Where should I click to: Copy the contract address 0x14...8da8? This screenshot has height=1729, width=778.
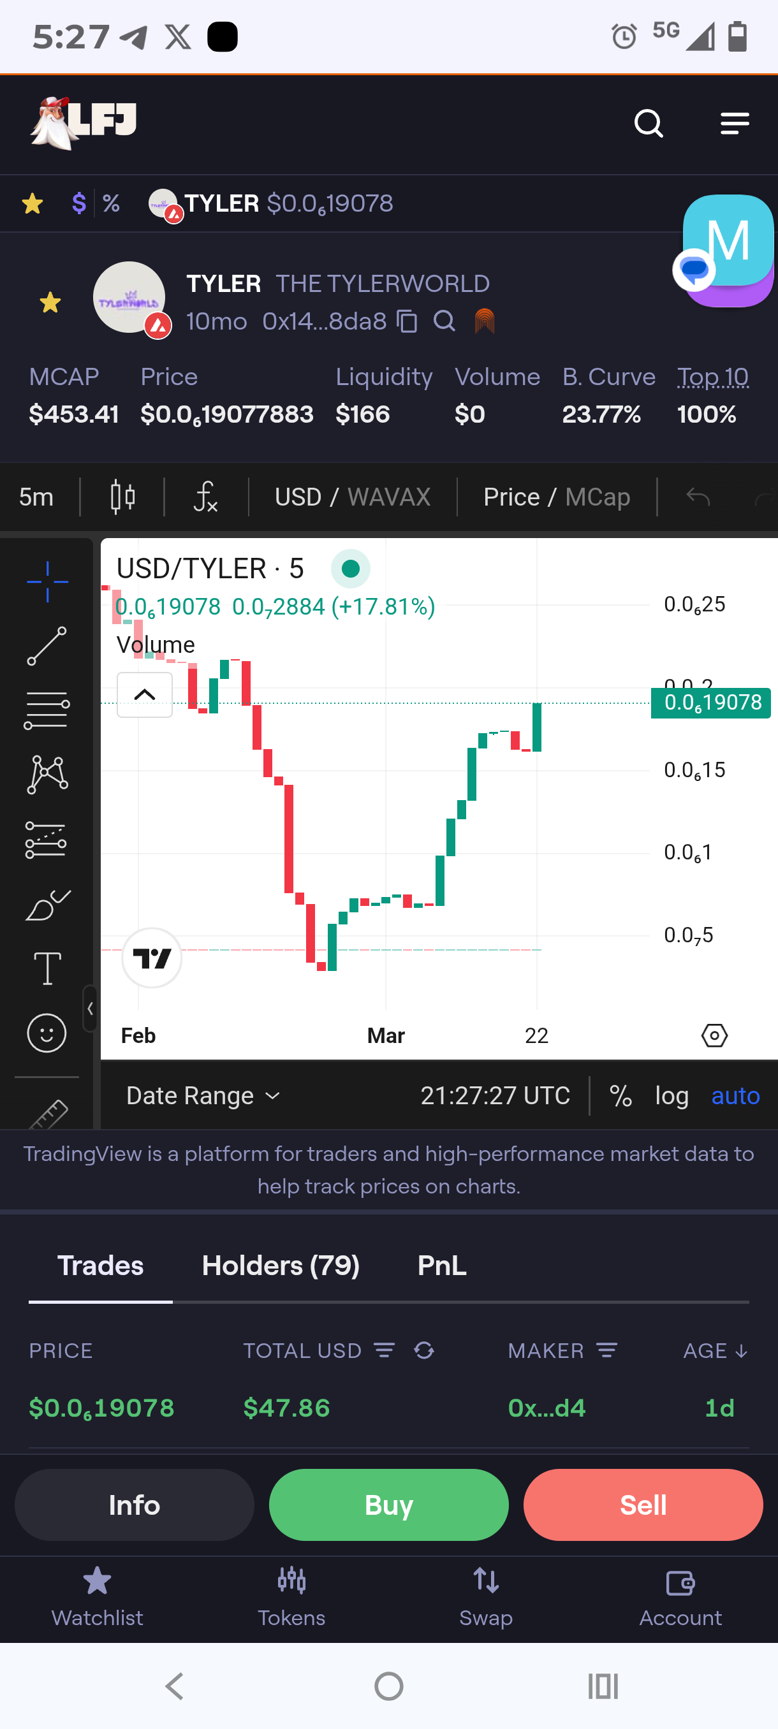[407, 321]
